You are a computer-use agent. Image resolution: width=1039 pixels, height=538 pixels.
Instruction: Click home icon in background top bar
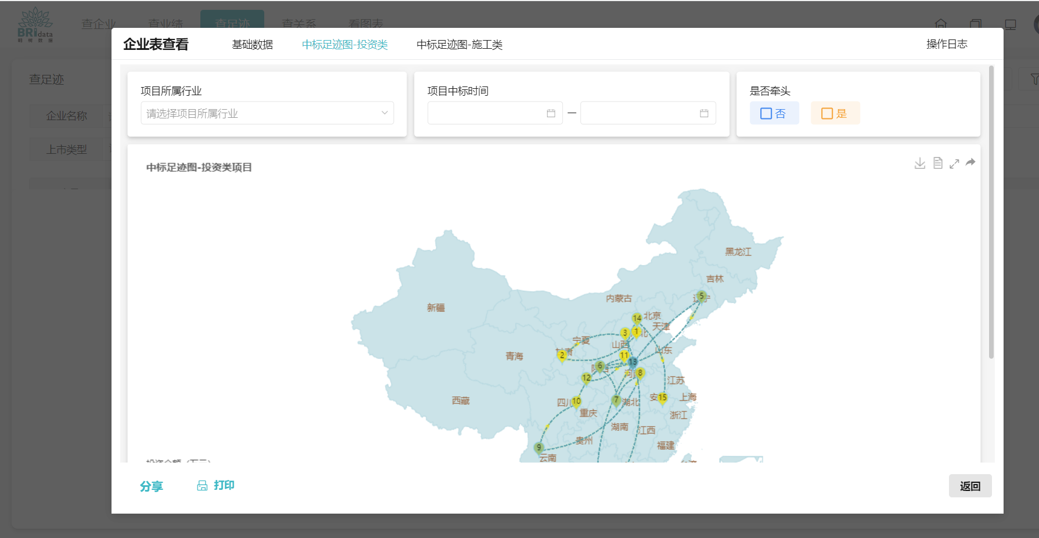[941, 24]
